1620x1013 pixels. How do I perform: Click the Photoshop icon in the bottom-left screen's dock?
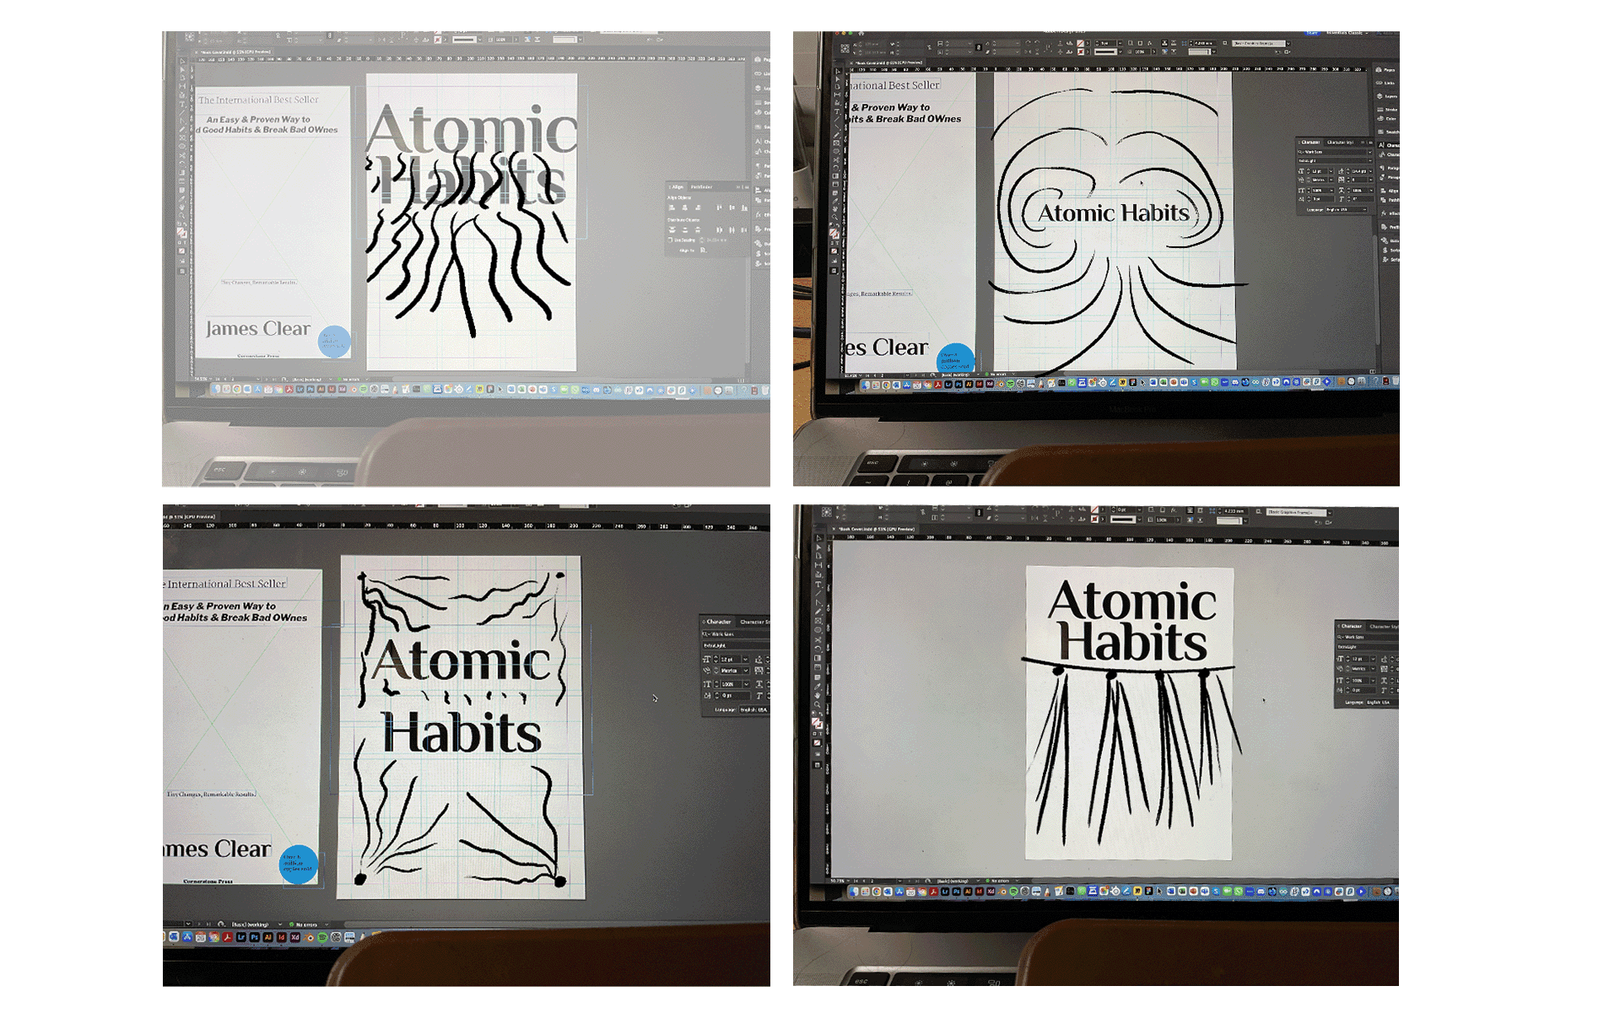click(255, 937)
